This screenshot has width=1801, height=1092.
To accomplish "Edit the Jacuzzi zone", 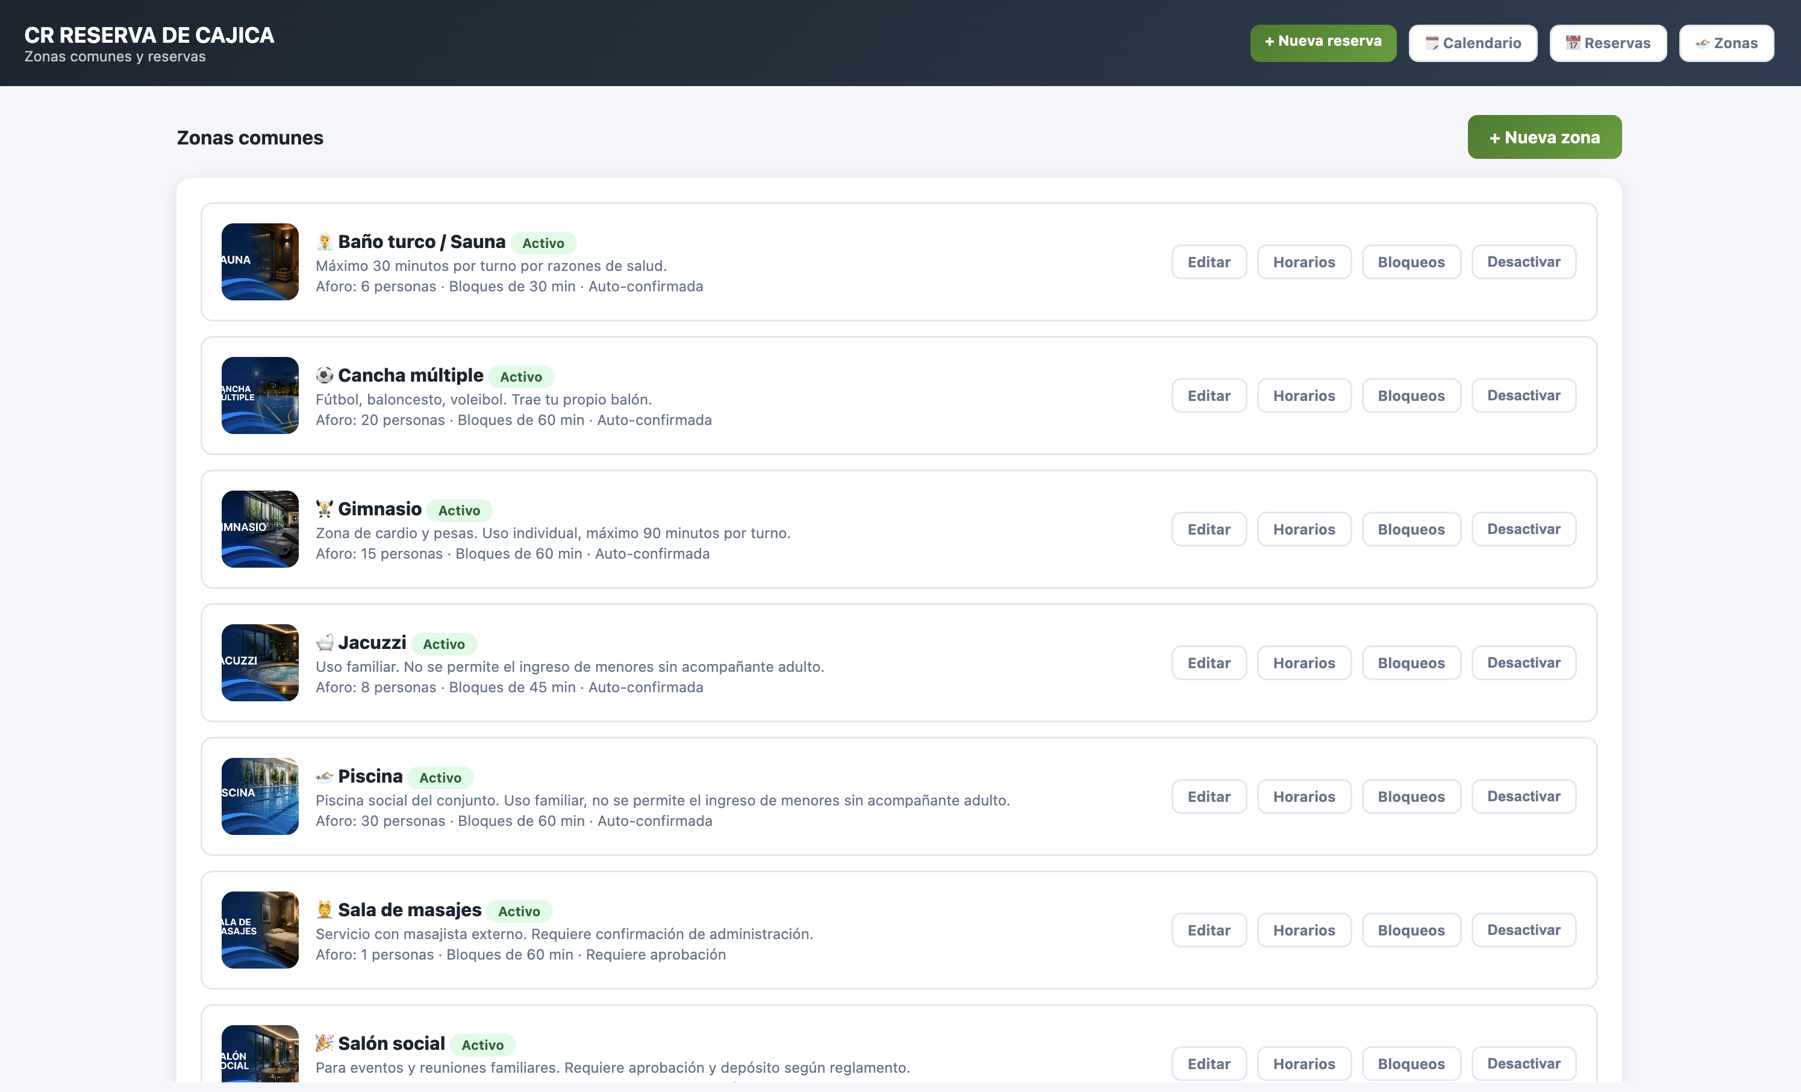I will 1209,663.
